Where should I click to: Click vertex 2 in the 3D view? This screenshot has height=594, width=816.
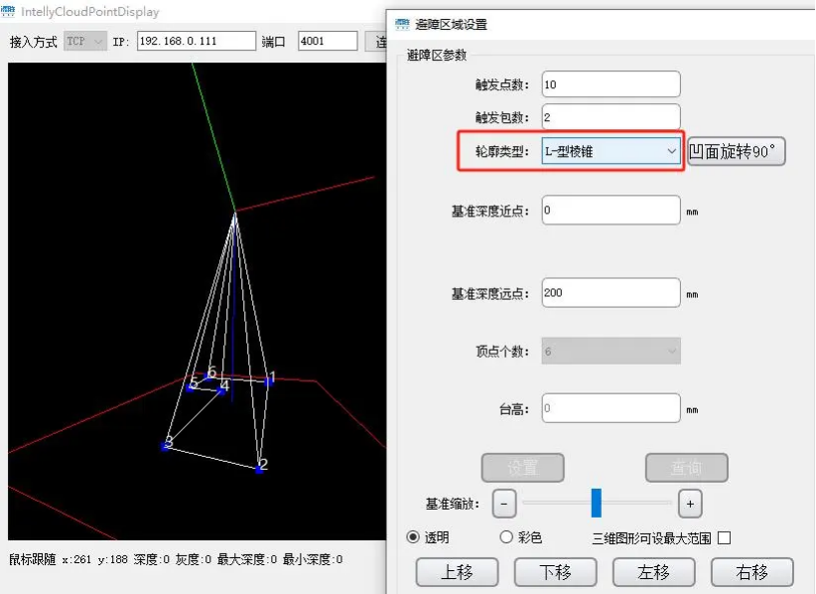tap(259, 469)
